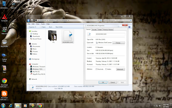Click the breadcrumb arrow after Assassins
The width and height of the screenshot is (172, 108).
[x=69, y=21]
